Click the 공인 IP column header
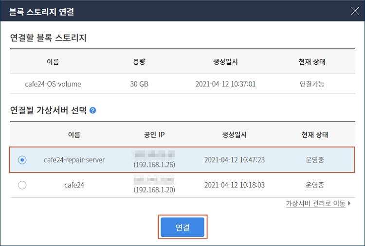Viewport: 365px width, 246px height. pyautogui.click(x=154, y=134)
